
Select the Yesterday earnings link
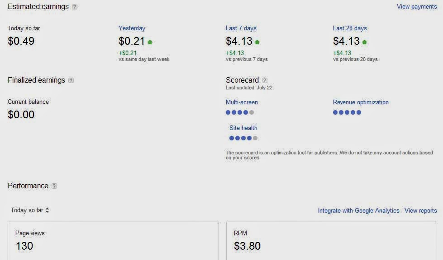coord(132,28)
